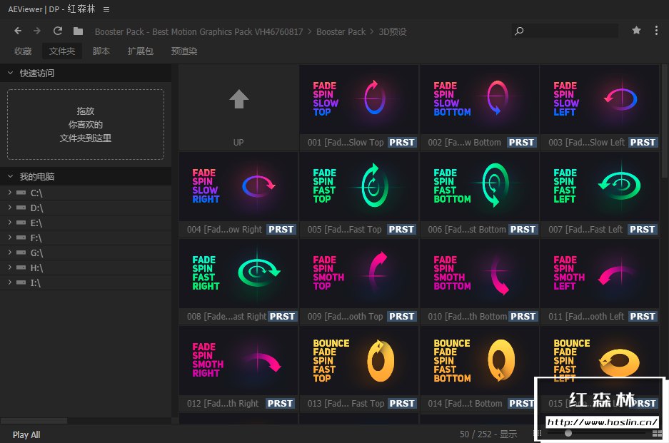669x443 pixels.
Task: Click the 拖放 favorites drop zone
Action: coord(86,125)
